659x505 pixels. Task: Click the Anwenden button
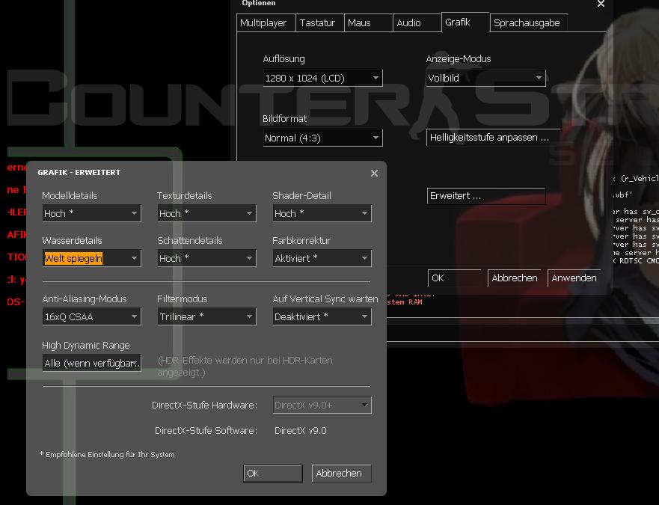[x=574, y=278]
